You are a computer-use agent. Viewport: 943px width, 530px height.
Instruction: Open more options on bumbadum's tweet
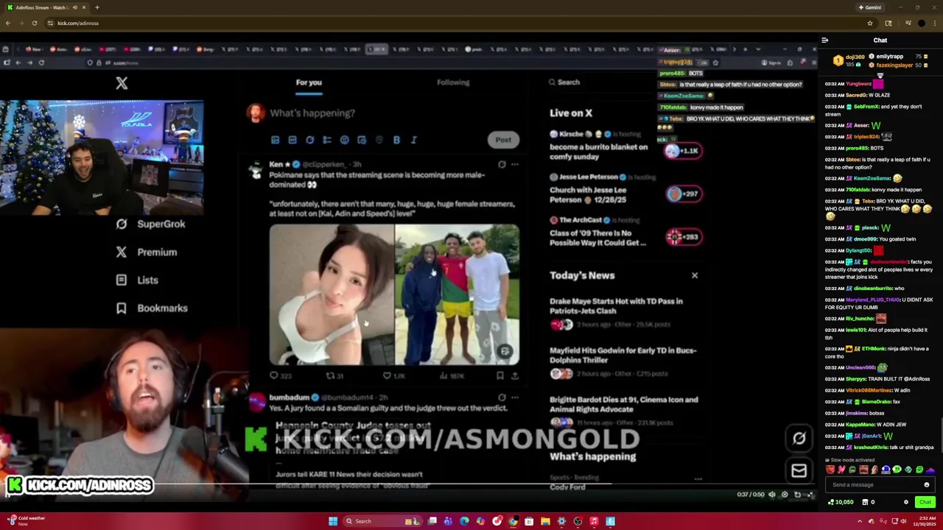point(514,397)
